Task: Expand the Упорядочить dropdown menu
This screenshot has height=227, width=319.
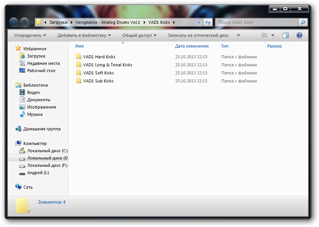Action: pos(30,35)
